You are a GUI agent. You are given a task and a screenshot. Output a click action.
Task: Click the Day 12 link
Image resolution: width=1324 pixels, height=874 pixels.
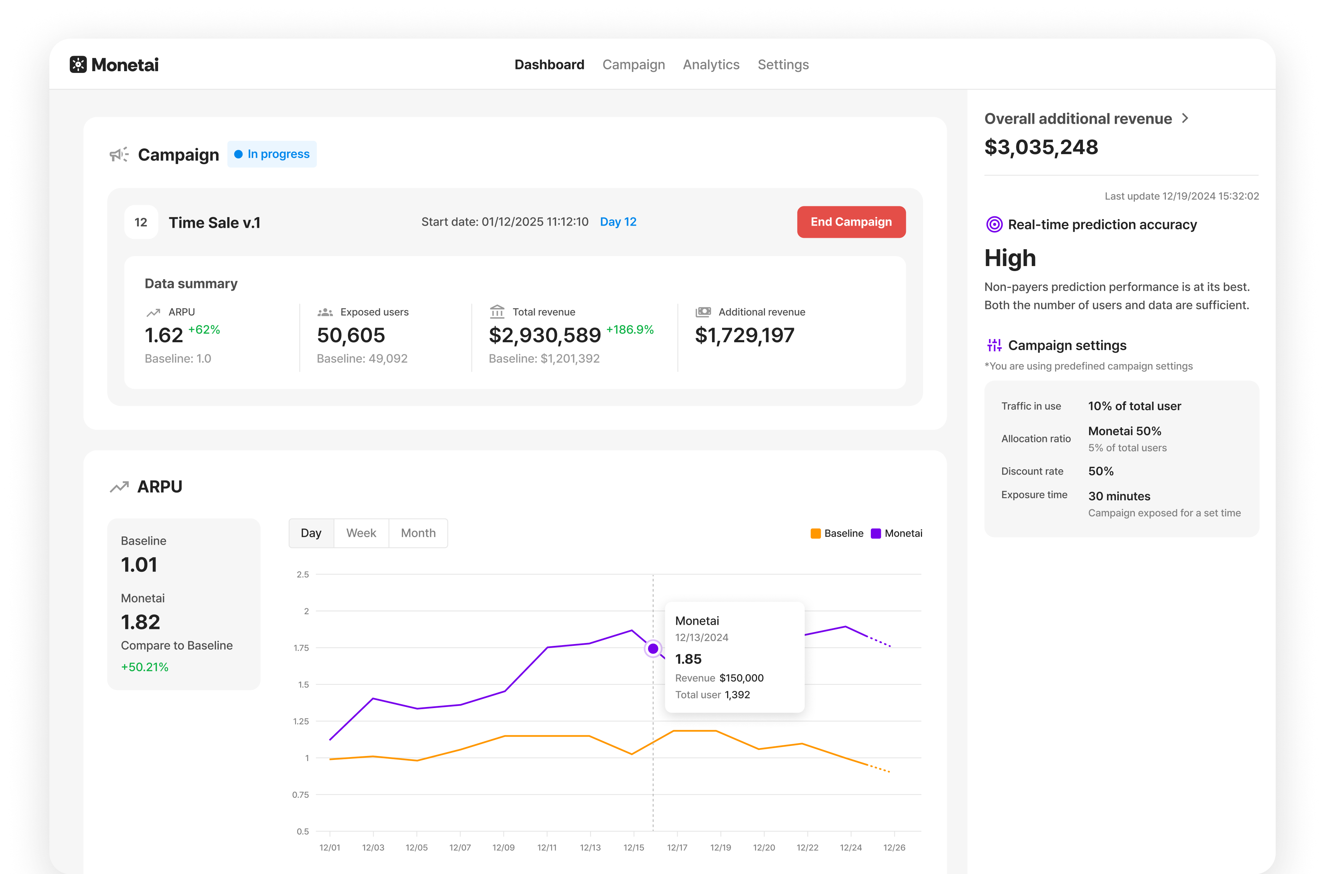pyautogui.click(x=618, y=222)
